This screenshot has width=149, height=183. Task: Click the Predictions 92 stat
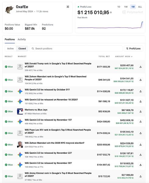point(48,27)
